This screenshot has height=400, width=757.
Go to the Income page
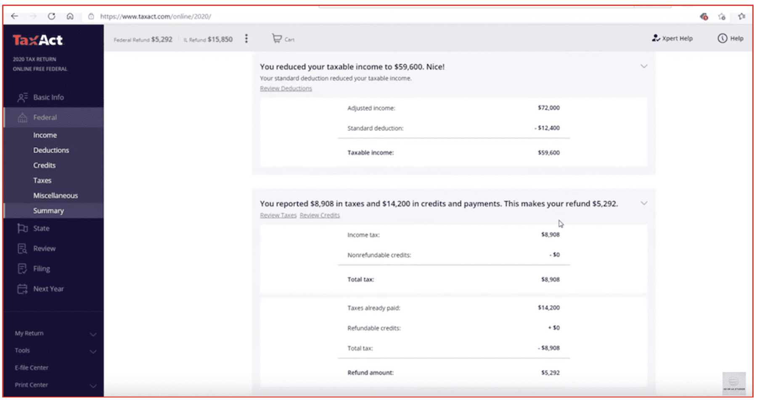tap(45, 135)
